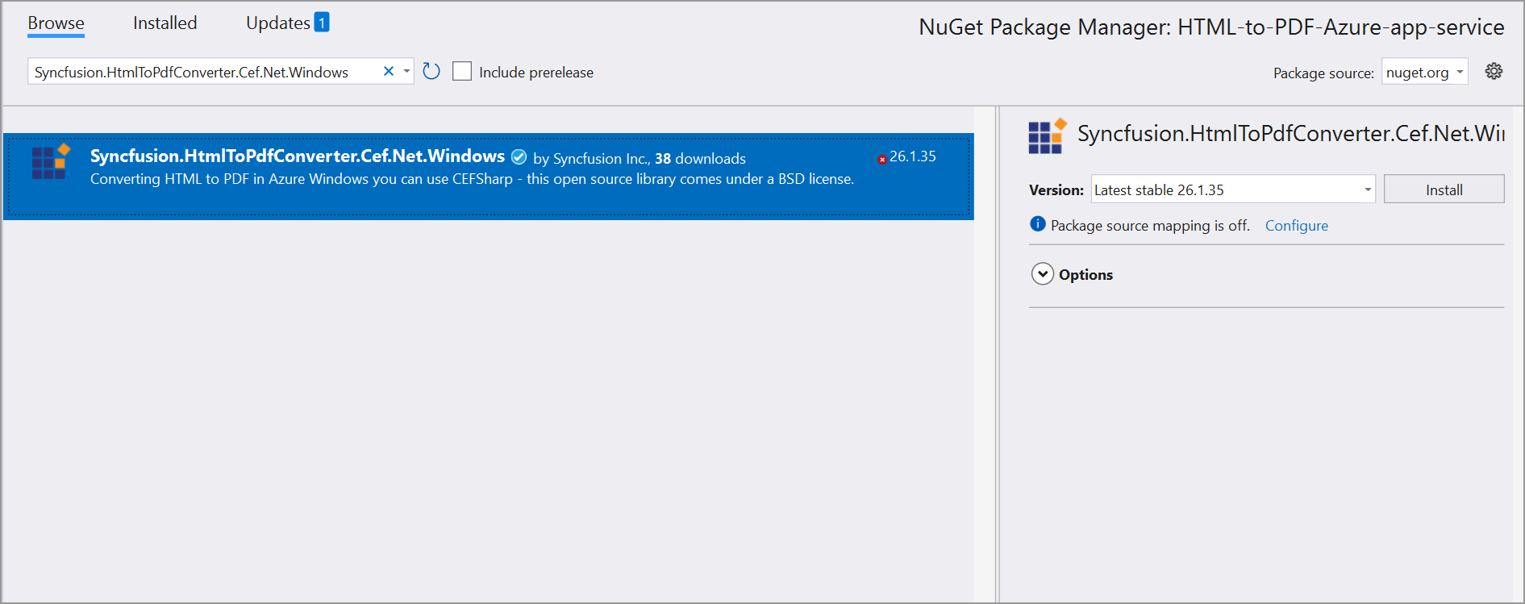Click the red error icon next to 26.1.35

tap(882, 160)
